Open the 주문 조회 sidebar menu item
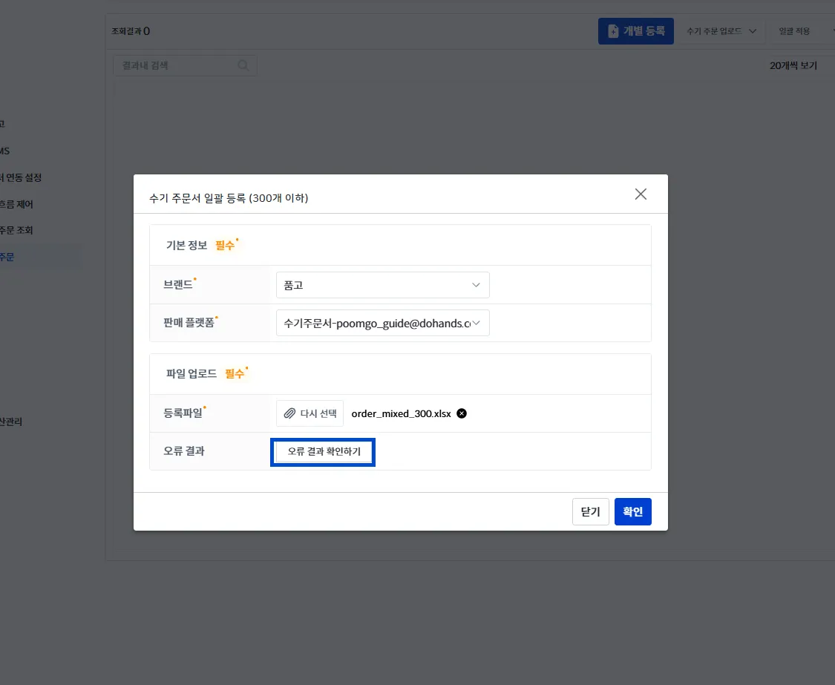This screenshot has width=835, height=685. click(x=16, y=230)
